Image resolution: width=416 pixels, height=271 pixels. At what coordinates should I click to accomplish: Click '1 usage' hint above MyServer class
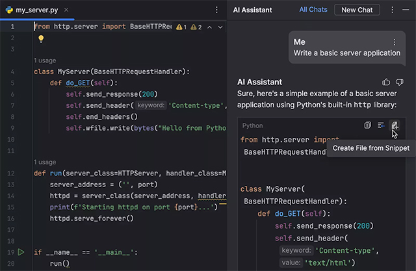44,60
